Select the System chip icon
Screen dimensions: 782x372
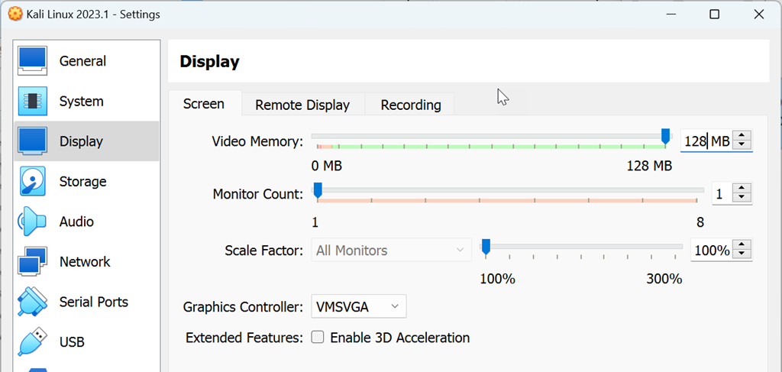coord(32,101)
